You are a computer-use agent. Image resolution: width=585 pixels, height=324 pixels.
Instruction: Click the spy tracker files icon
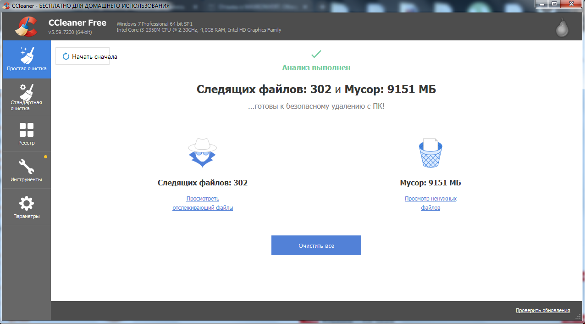202,153
